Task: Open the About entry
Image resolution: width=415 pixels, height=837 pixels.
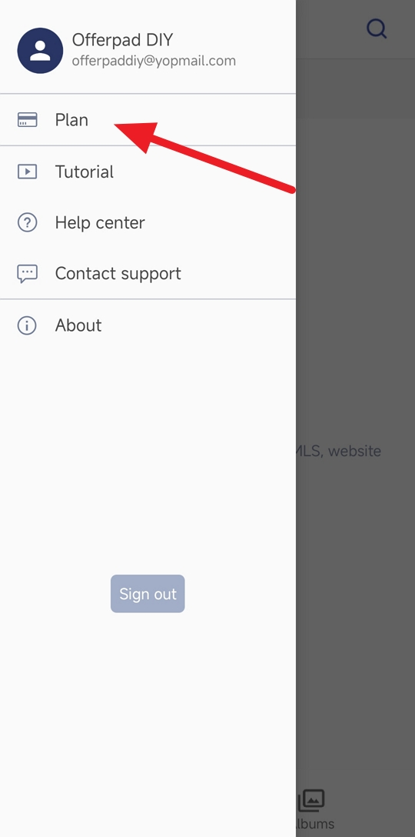Action: click(148, 325)
